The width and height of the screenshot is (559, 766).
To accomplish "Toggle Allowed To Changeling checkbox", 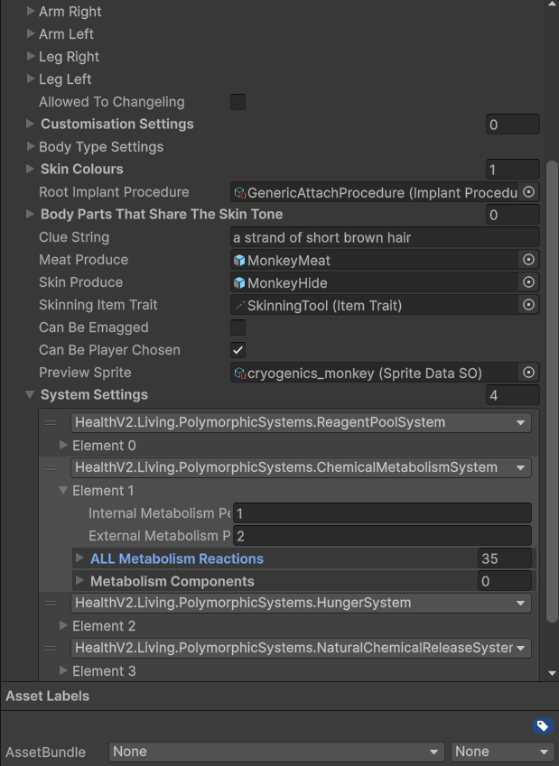I will click(x=238, y=102).
